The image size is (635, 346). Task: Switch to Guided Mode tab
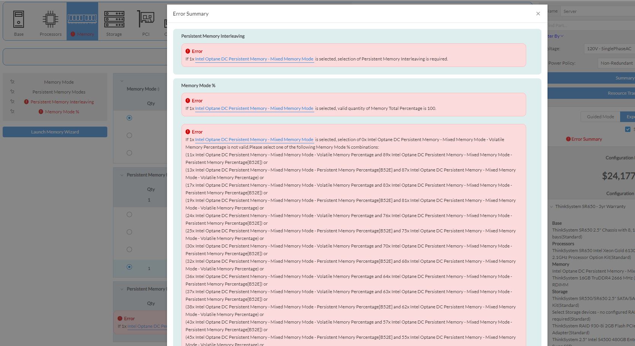coord(600,117)
